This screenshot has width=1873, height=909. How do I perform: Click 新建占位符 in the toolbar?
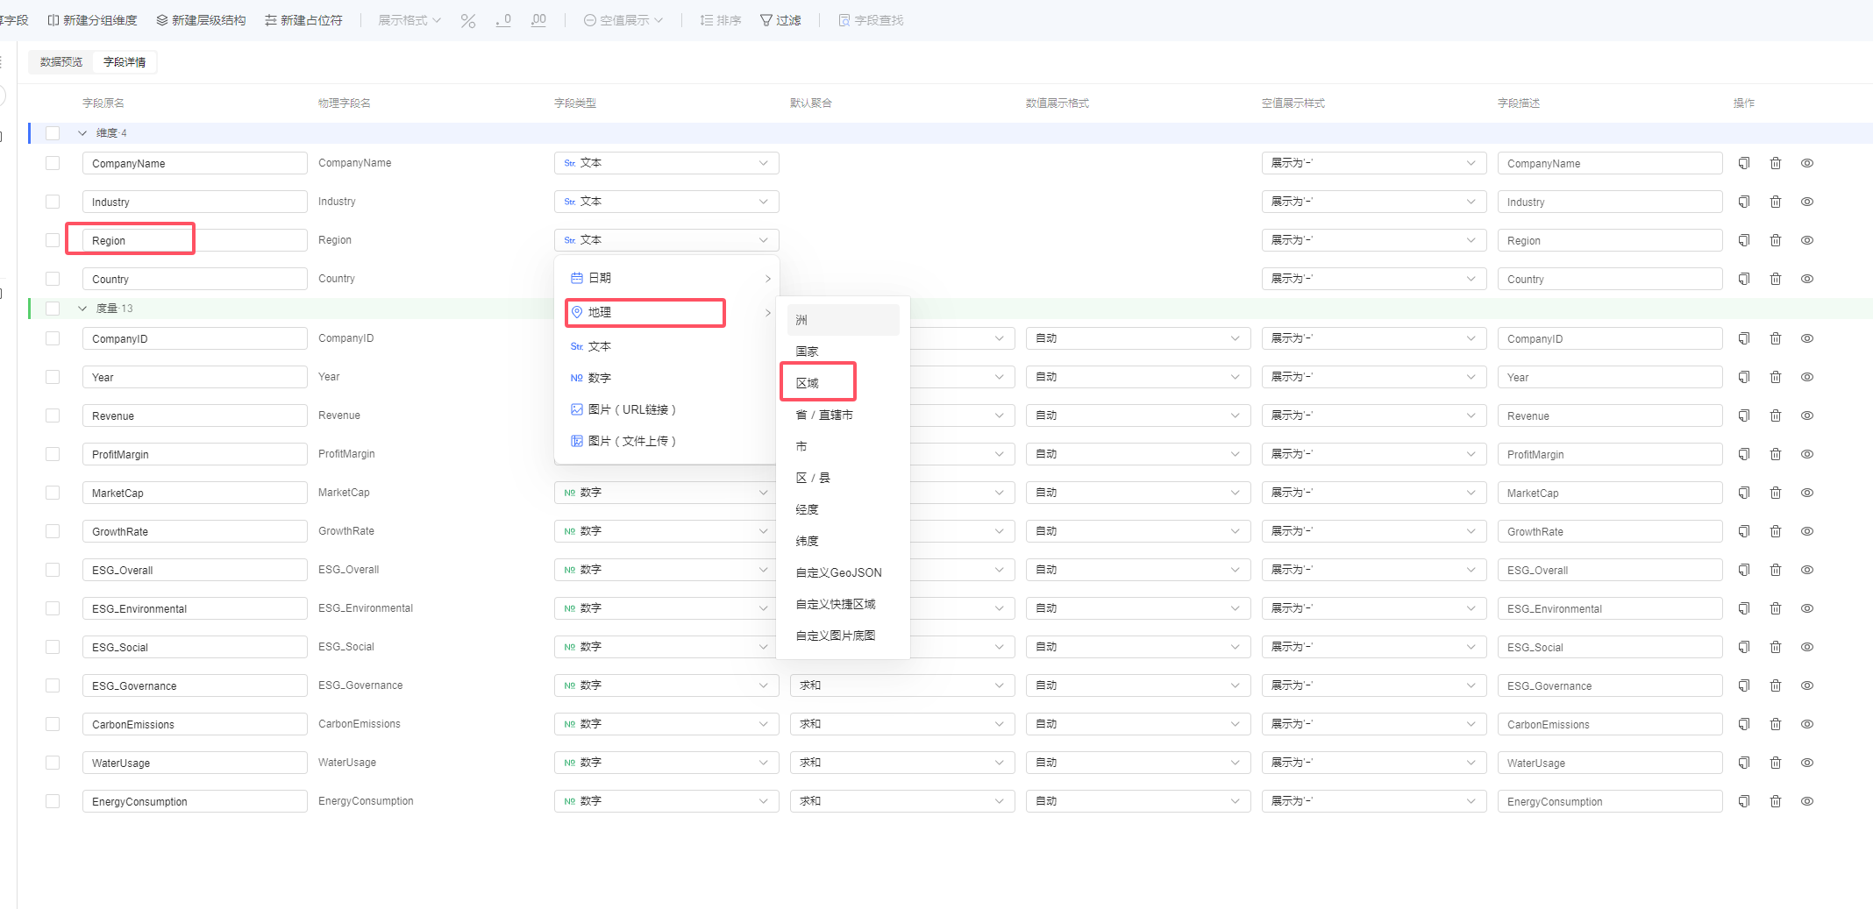pyautogui.click(x=303, y=20)
